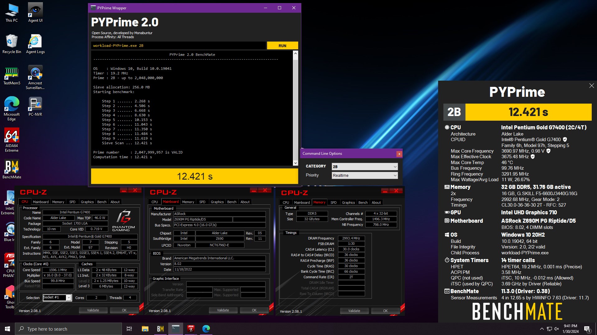The image size is (597, 335).
Task: Click Validate in left CPU-Z window
Action: (93, 310)
